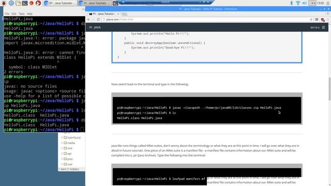Open the Bluetooth tray menu

point(291,3)
